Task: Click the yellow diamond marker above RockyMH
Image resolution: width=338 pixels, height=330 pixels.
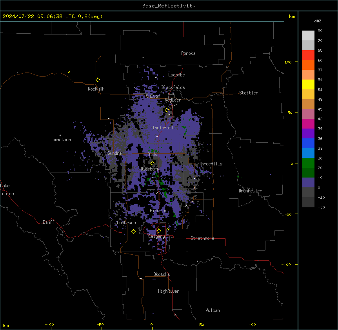Action: click(x=98, y=80)
